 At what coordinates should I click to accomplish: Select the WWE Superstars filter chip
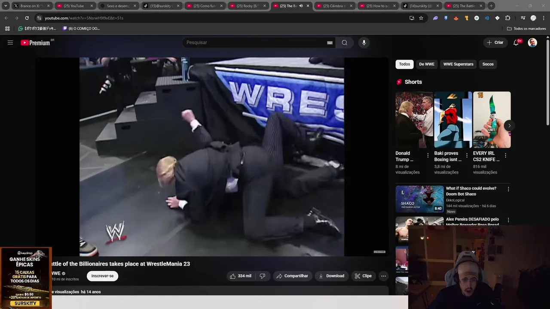click(458, 64)
